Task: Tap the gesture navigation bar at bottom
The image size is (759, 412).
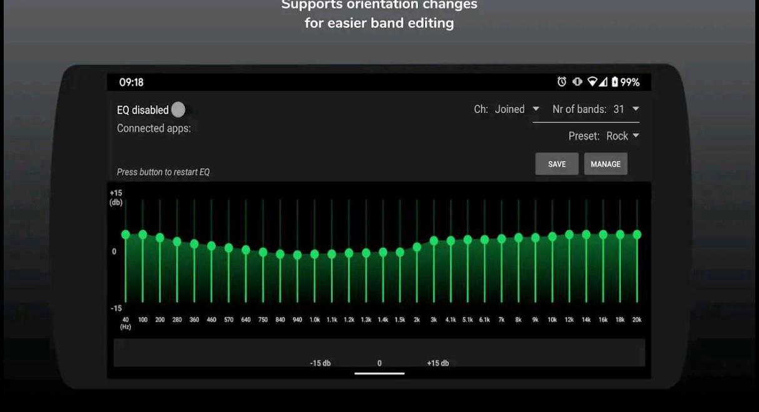Action: tap(379, 373)
